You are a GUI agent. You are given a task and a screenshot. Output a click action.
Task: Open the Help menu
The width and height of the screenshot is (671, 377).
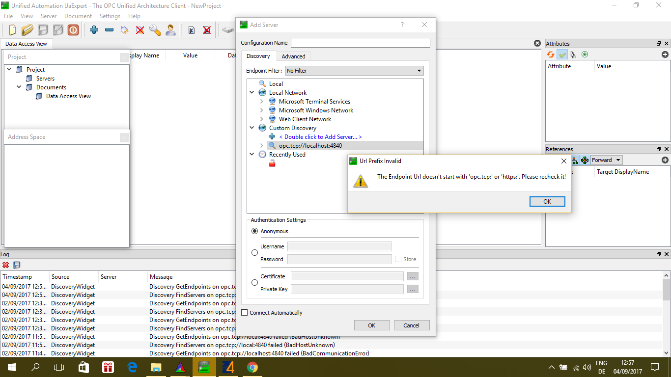click(x=134, y=16)
